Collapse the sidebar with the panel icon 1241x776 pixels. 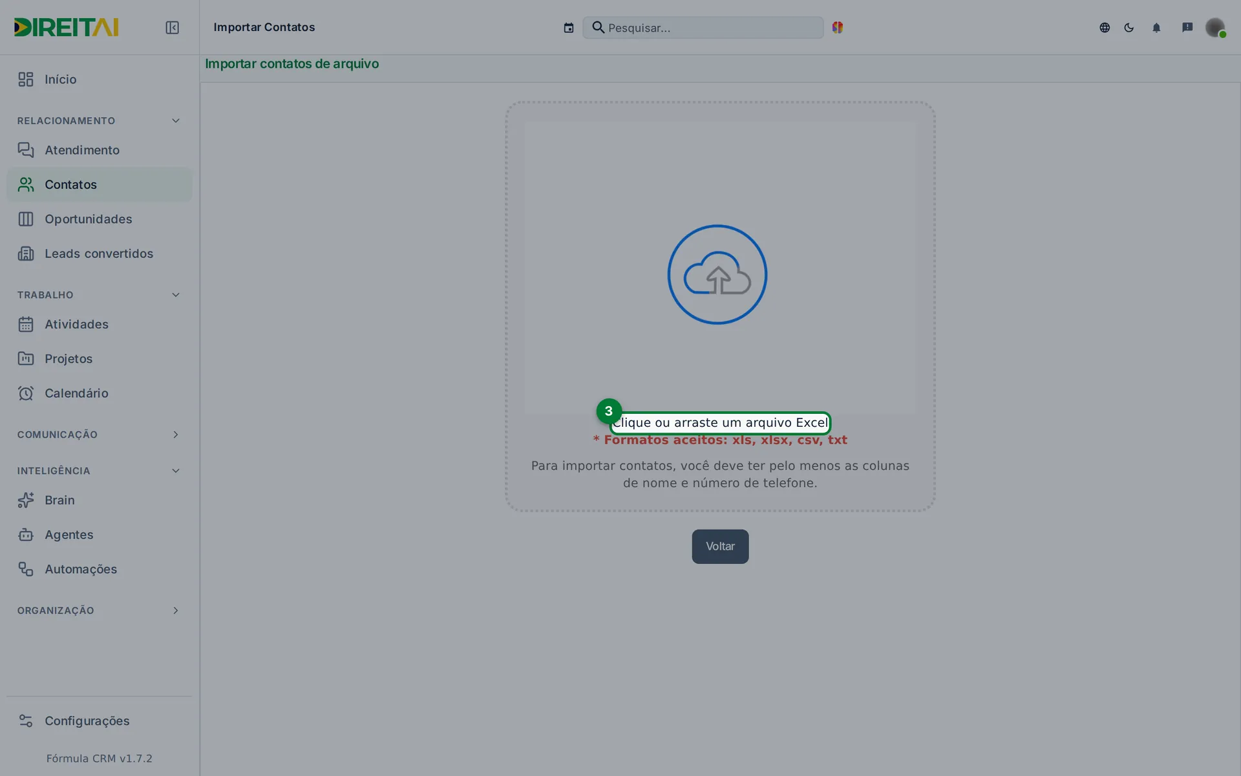(x=172, y=27)
